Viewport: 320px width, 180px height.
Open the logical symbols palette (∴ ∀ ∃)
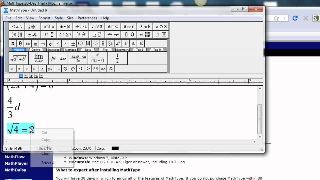click(97, 27)
